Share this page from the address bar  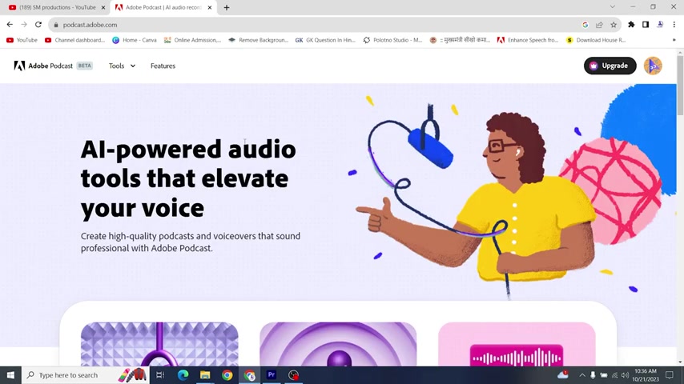click(599, 25)
